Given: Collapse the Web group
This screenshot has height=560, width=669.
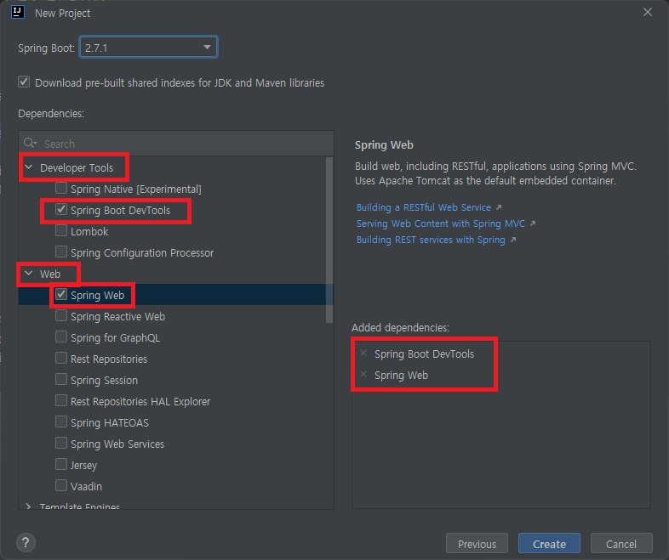Looking at the screenshot, I should click(x=29, y=274).
